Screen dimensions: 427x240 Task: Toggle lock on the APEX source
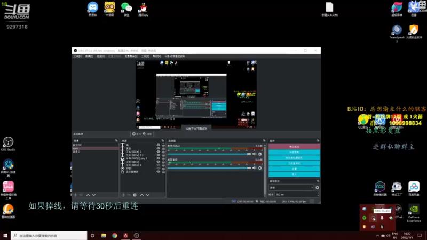pos(163,169)
